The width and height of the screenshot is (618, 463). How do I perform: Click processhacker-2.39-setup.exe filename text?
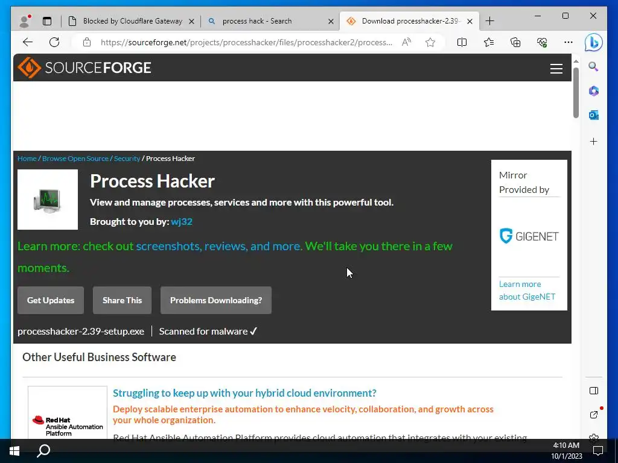click(81, 332)
